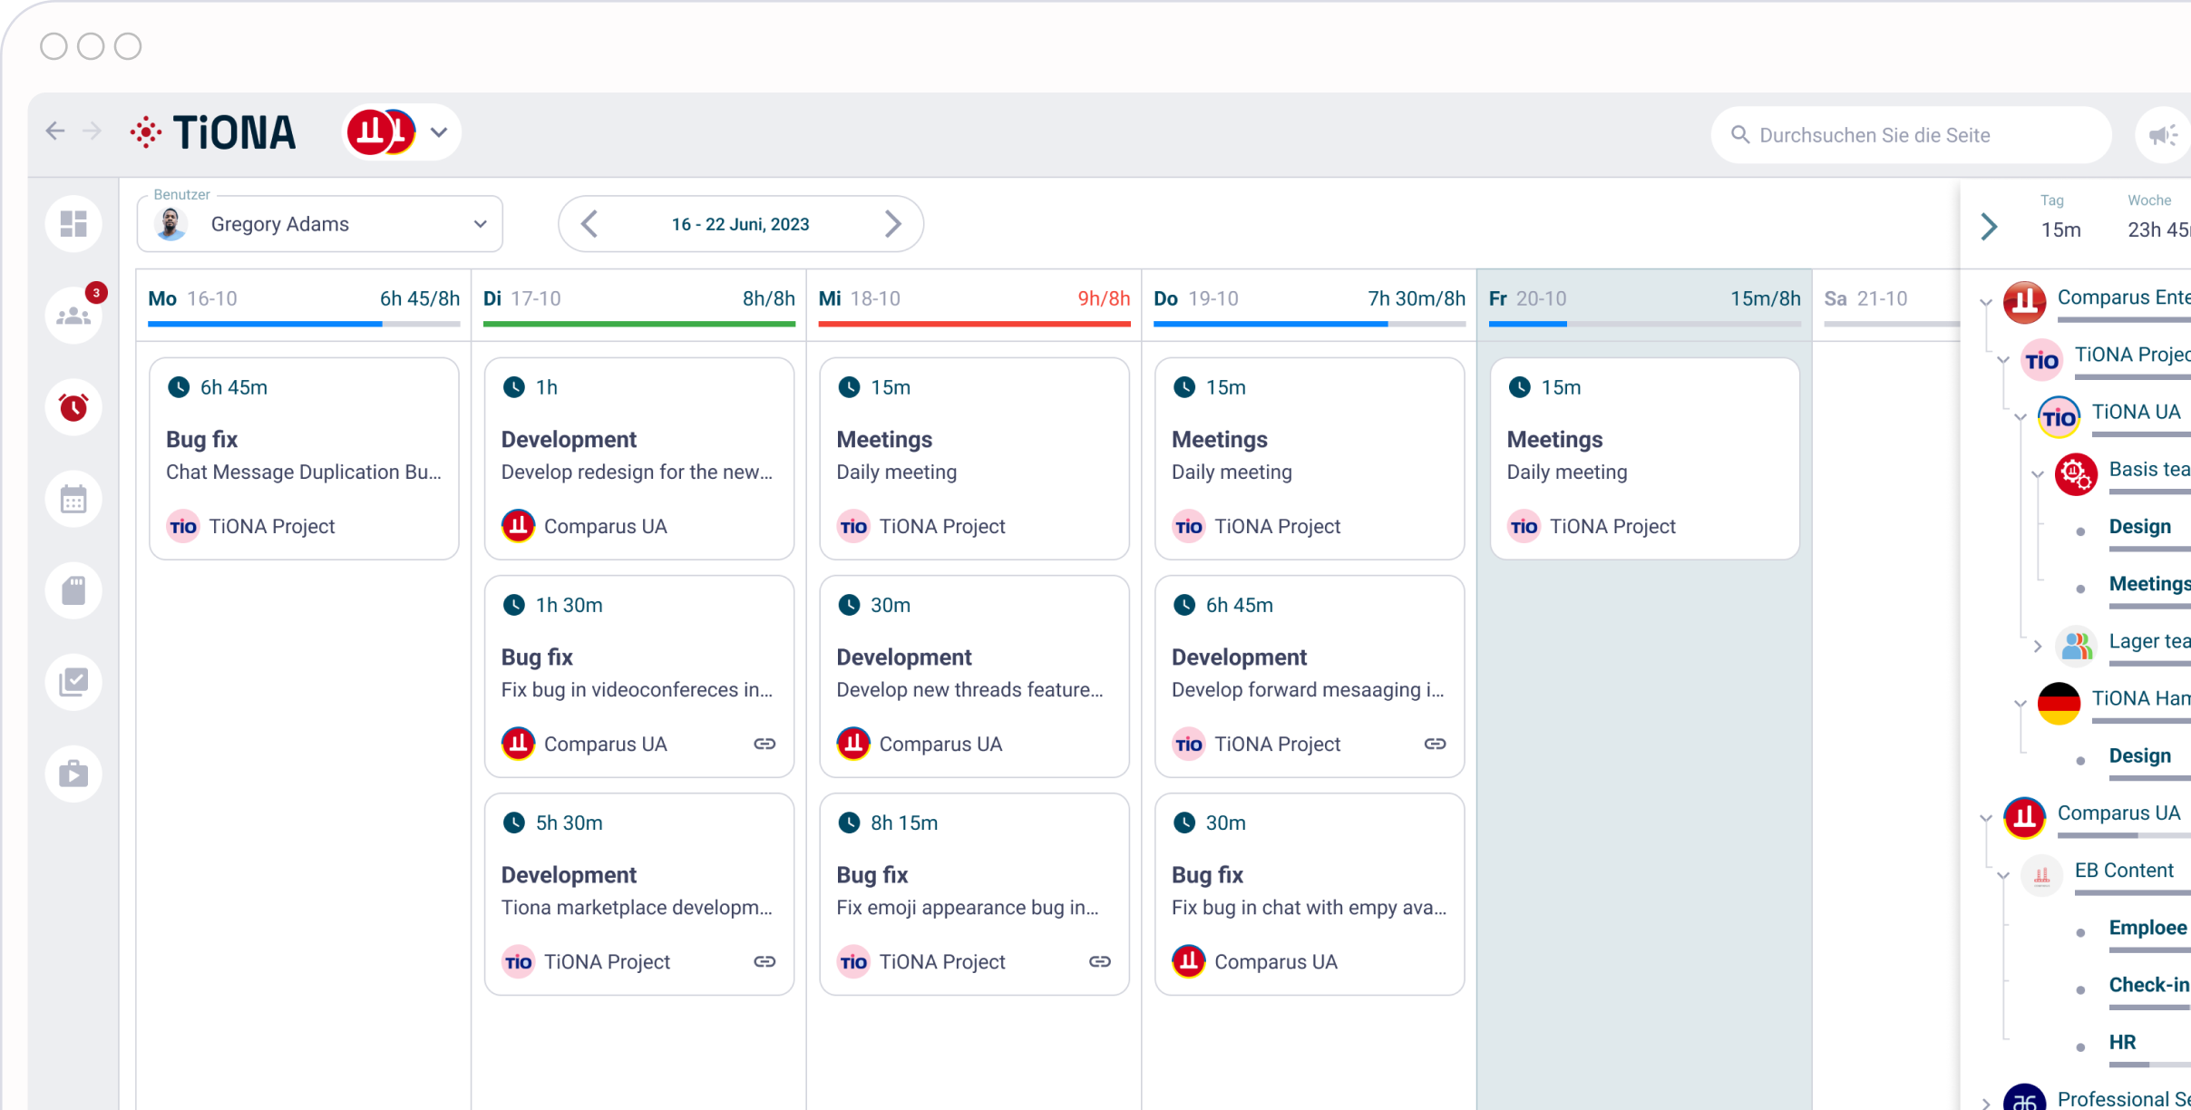Select the red alarm clock time tracking icon

pos(73,407)
